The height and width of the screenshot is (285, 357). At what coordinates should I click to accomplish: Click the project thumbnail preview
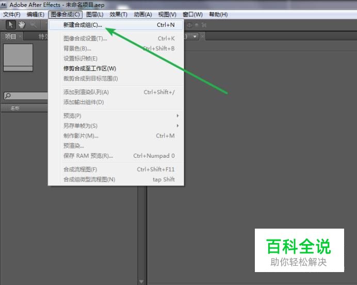pos(18,57)
